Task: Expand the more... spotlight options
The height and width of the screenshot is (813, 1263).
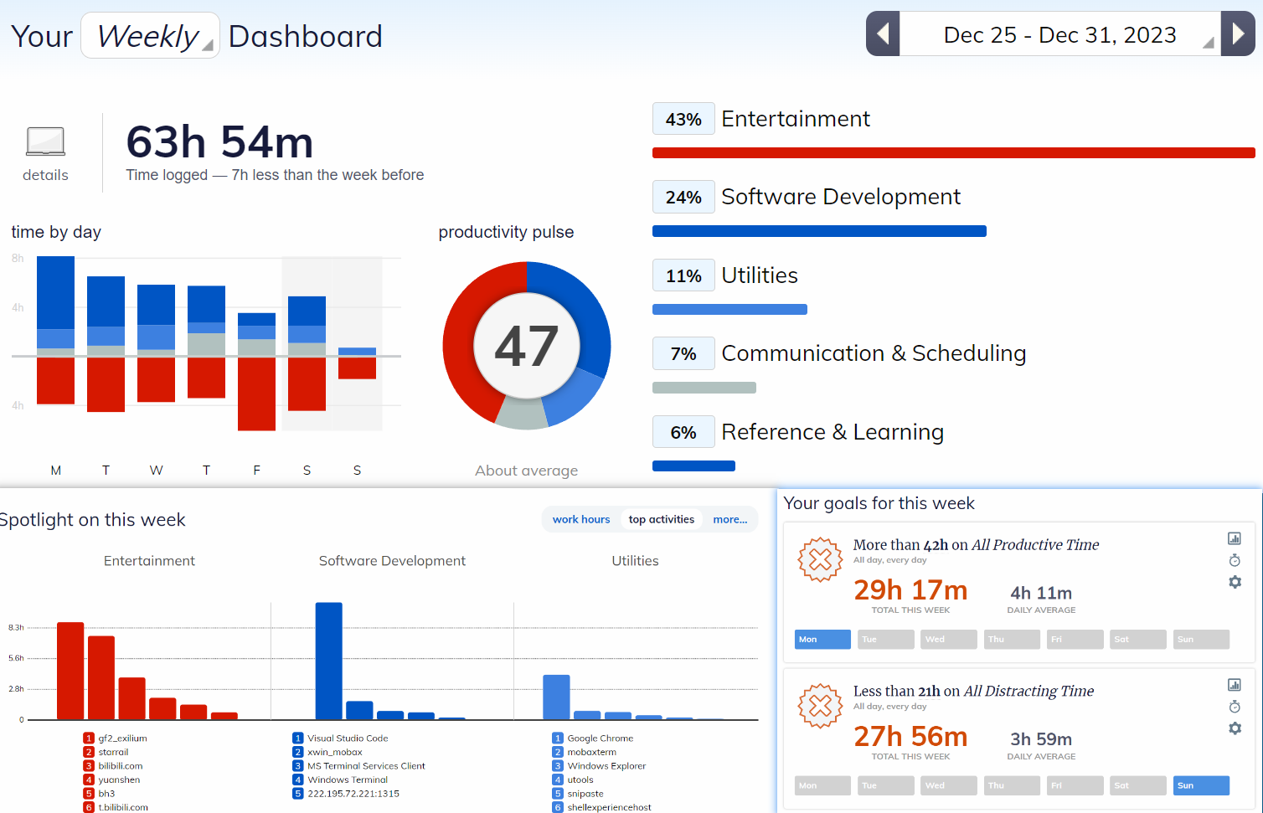Action: tap(729, 519)
